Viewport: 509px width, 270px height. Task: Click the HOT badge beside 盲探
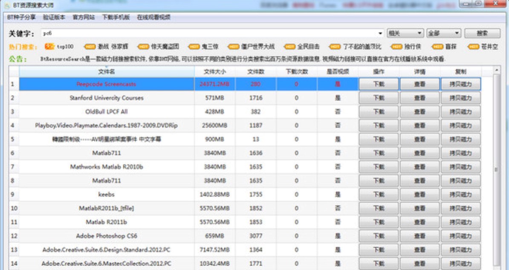click(437, 46)
